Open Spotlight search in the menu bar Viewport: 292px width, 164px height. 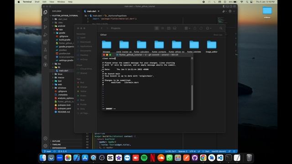pyautogui.click(x=247, y=2)
